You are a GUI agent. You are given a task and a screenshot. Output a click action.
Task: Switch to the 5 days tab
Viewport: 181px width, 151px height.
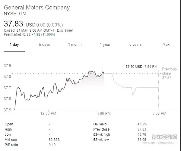[44, 45]
